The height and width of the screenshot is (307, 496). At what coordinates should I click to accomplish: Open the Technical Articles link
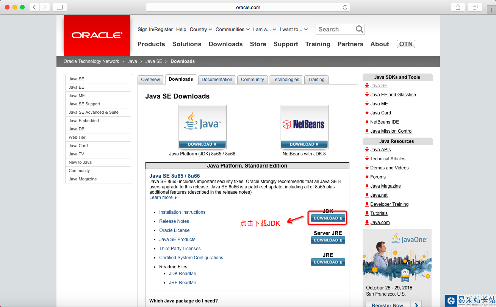[x=388, y=159]
